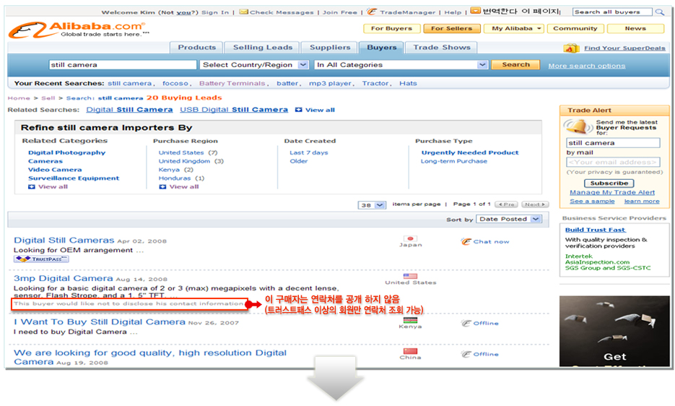Click the Kenya flag icon
The height and width of the screenshot is (406, 675).
(x=410, y=320)
